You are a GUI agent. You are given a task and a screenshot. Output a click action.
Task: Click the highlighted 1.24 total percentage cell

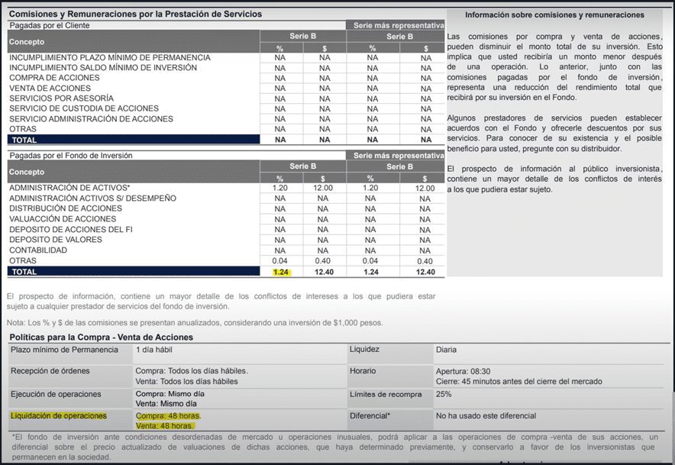click(281, 272)
